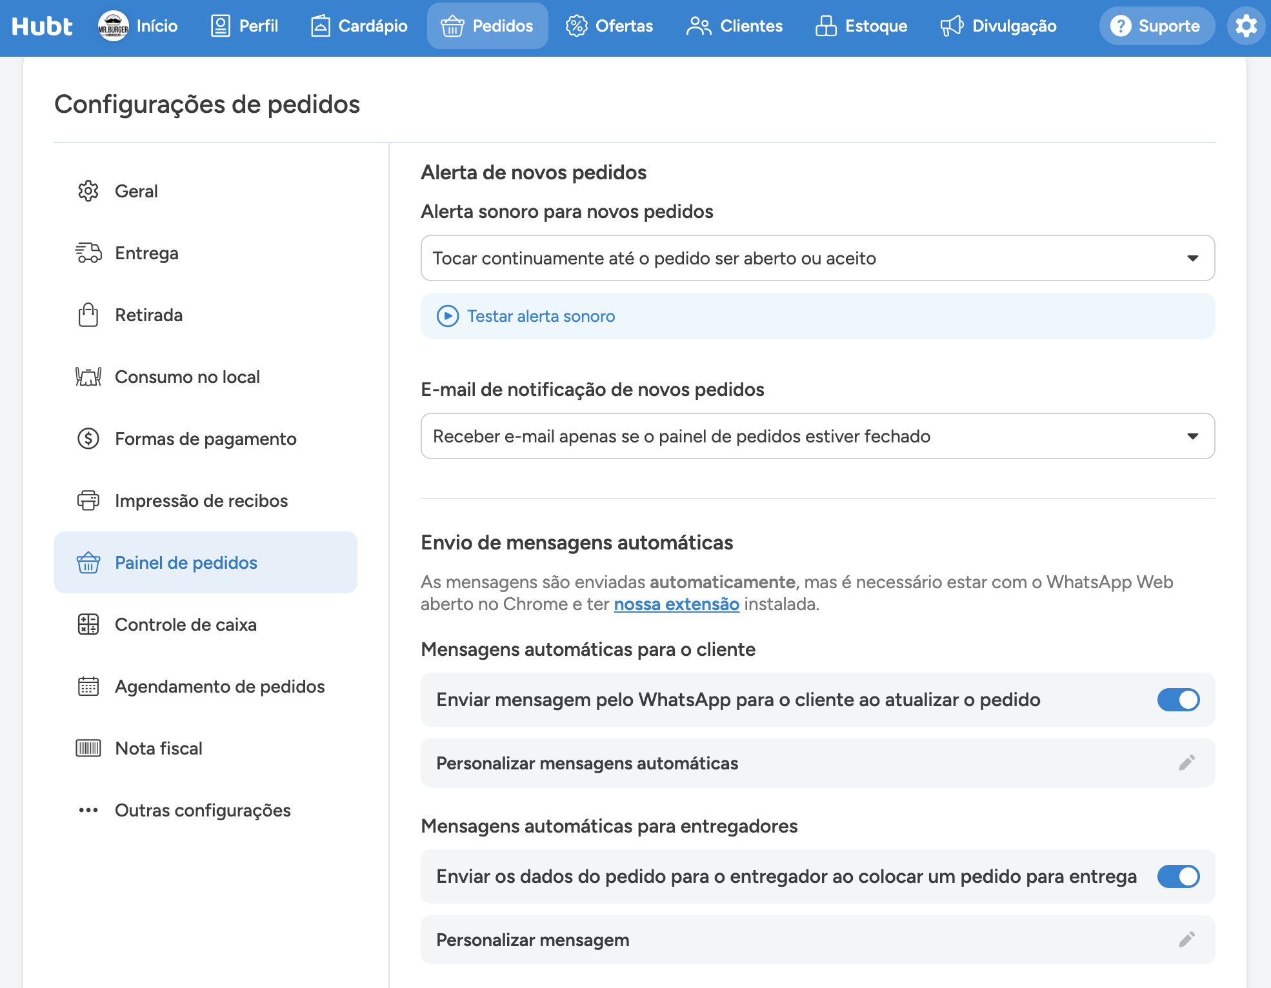Viewport: 1271px width, 988px height.
Task: Toggle sending order data to entregador
Action: pos(1178,876)
